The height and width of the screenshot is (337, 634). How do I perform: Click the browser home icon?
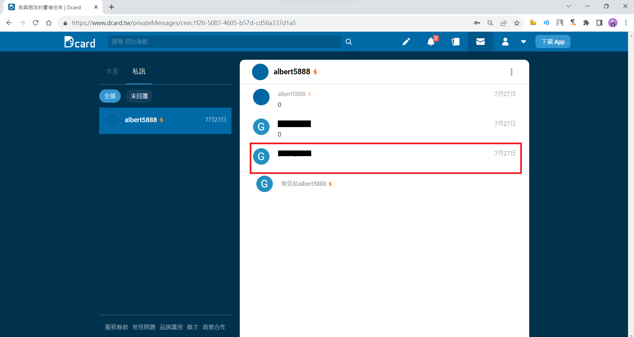49,23
